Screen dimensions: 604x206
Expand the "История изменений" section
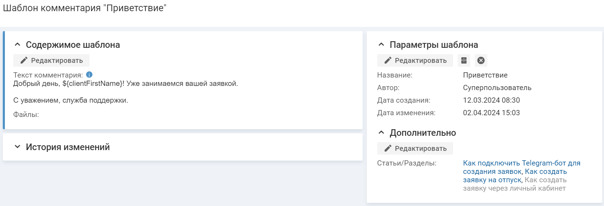click(17, 147)
